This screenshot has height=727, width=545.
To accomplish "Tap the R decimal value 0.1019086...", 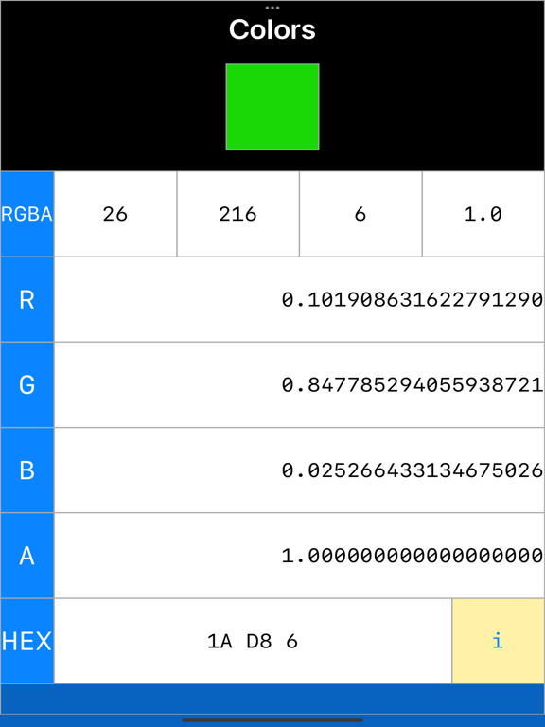I will pos(299,299).
